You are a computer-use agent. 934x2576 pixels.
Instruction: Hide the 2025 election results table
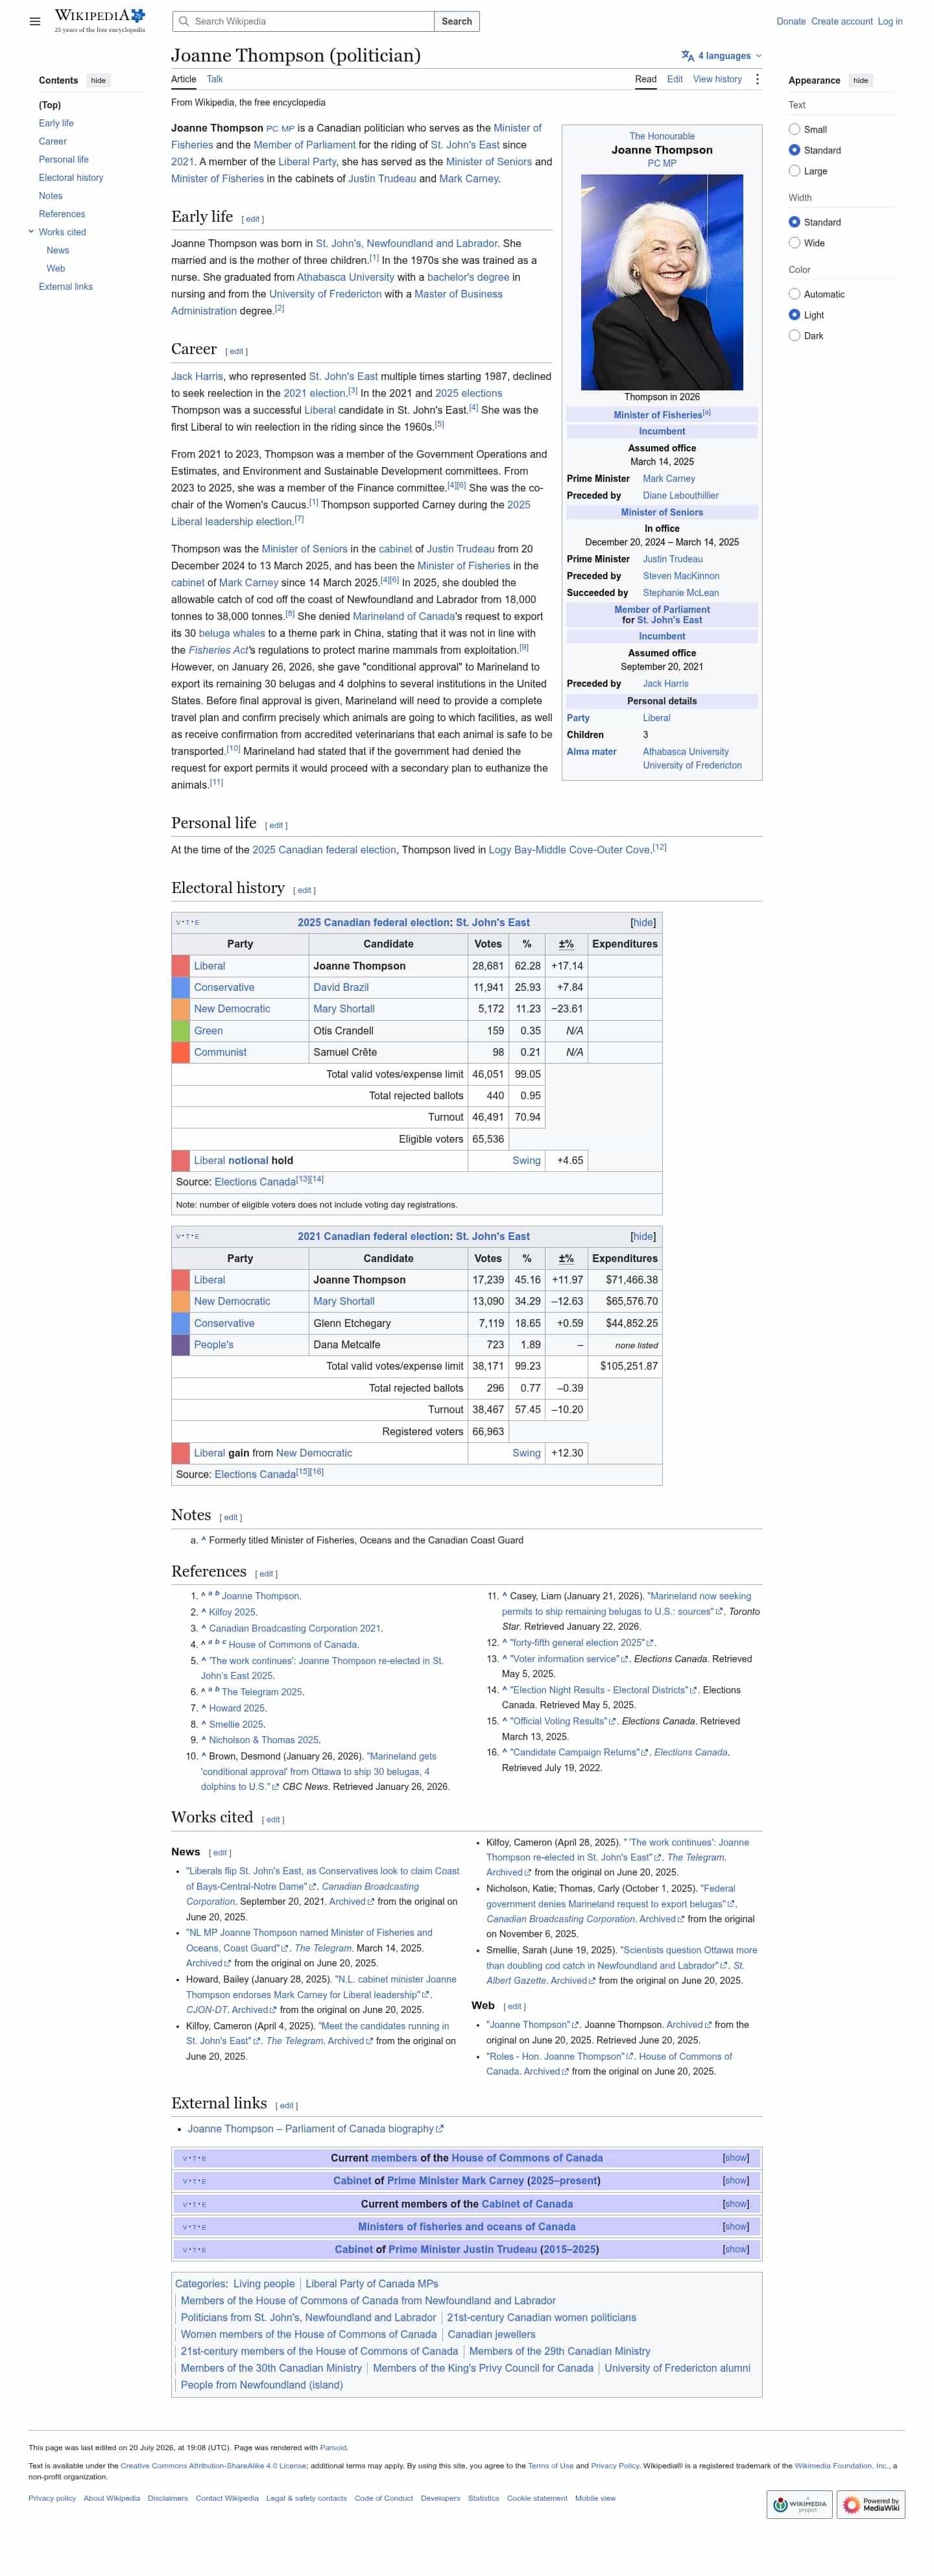[x=643, y=923]
